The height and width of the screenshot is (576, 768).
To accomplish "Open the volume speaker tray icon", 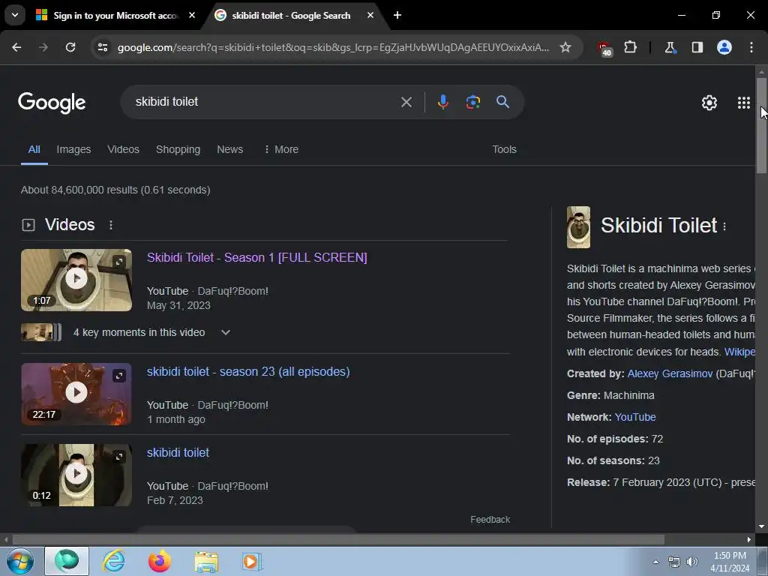I will pos(691,562).
